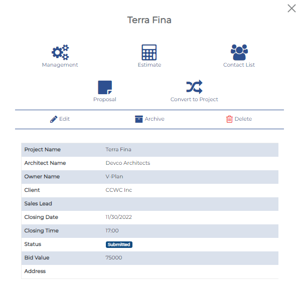Click the Archive text button
The image size is (300, 302).
pos(155,119)
